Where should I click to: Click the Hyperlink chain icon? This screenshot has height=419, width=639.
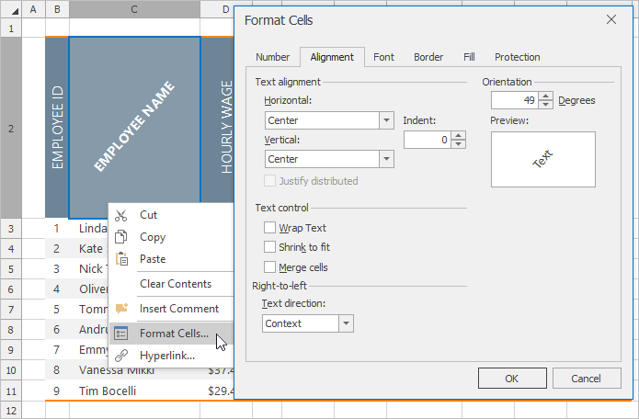[x=121, y=356]
